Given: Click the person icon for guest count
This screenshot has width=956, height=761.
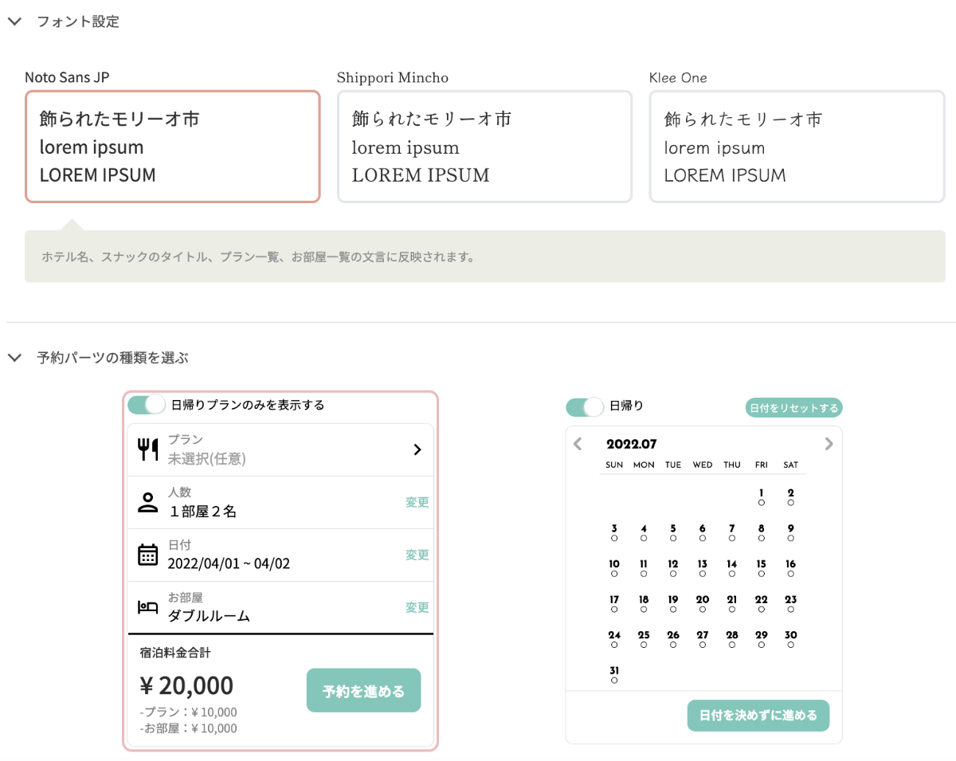Looking at the screenshot, I should click(147, 502).
